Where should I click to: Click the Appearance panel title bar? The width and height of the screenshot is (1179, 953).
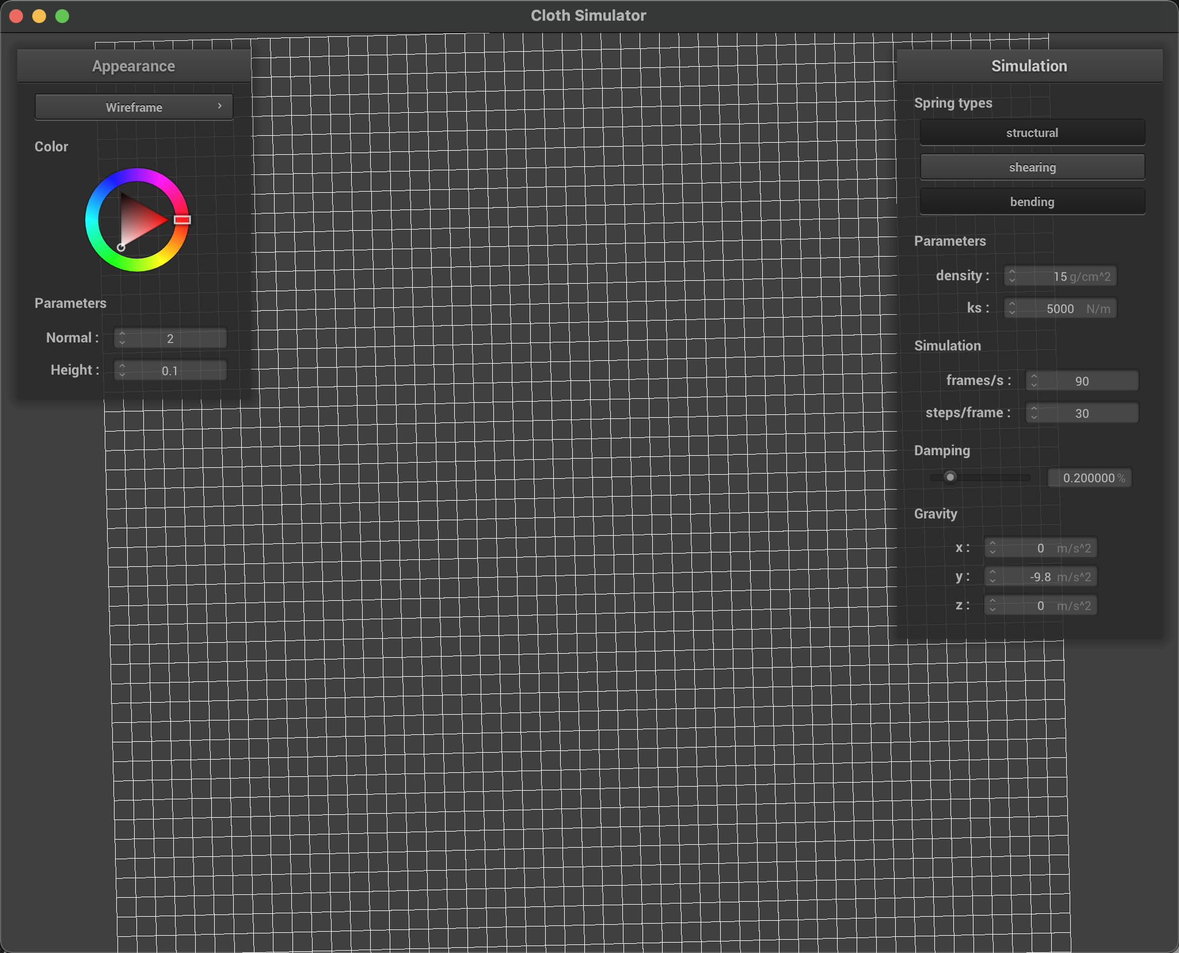(134, 66)
